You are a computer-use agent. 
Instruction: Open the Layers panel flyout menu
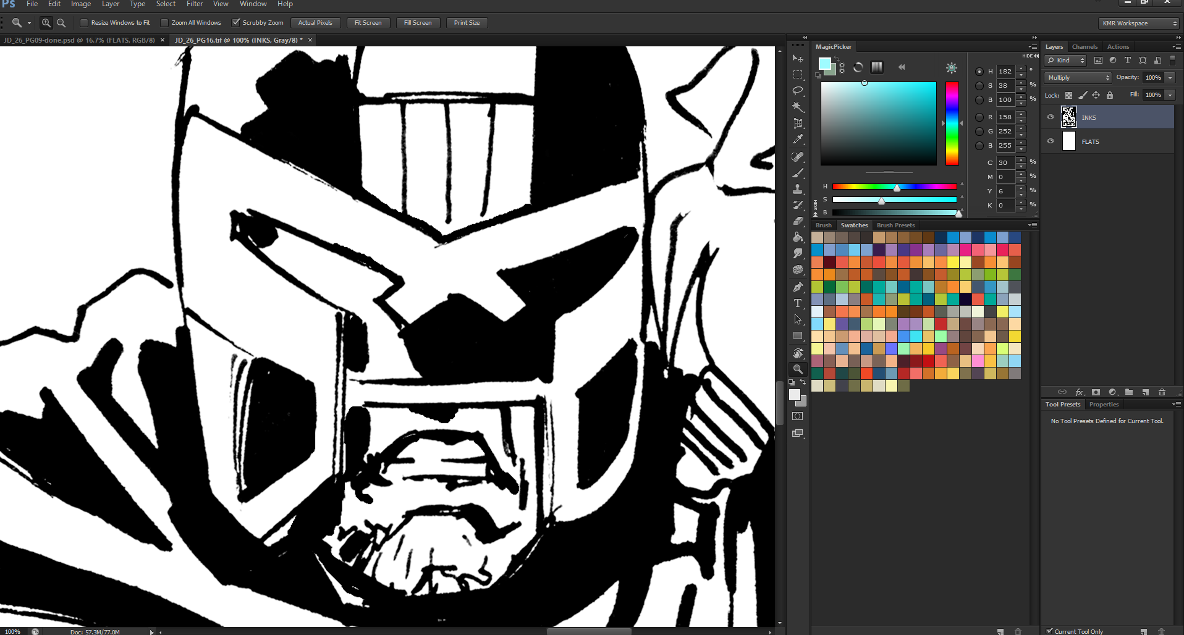[1176, 47]
